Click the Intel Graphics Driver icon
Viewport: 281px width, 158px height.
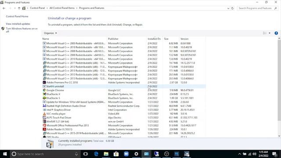(x=44, y=110)
